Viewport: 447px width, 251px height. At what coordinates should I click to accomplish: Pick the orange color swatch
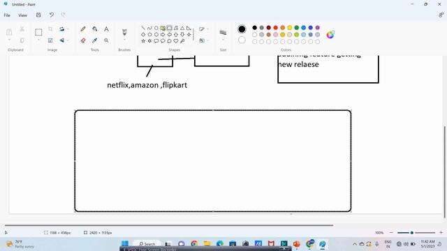[282, 28]
